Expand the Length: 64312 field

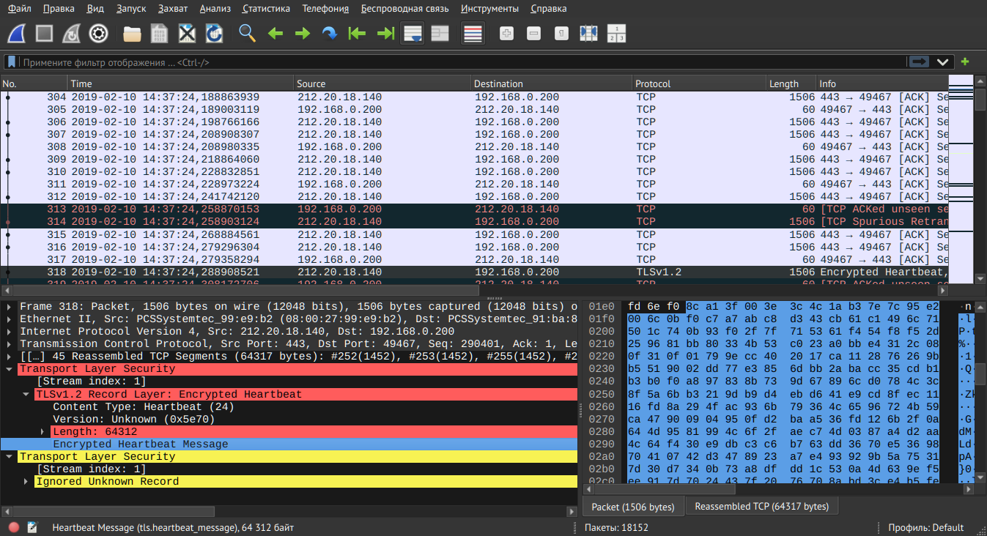(x=42, y=431)
